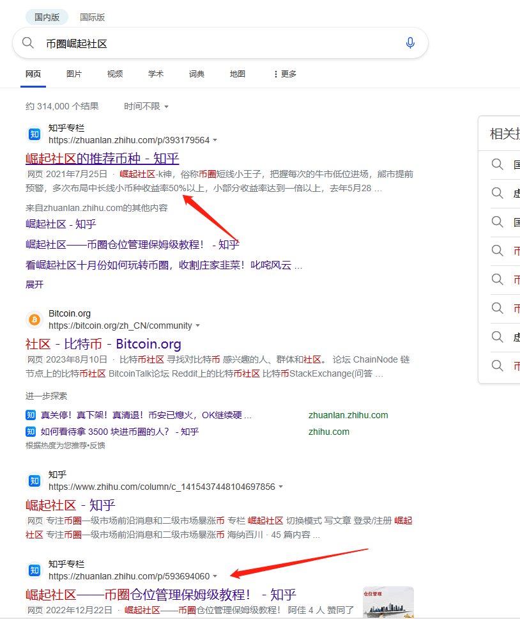
Task: Click fourth related search magnifier icon
Action: pos(497,251)
